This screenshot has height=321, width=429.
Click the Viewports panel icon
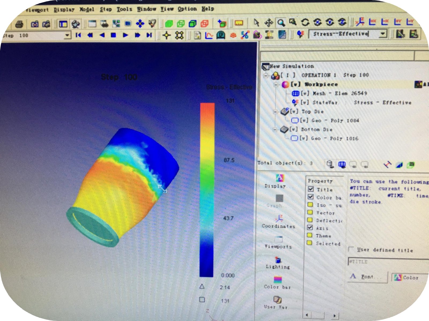278,239
